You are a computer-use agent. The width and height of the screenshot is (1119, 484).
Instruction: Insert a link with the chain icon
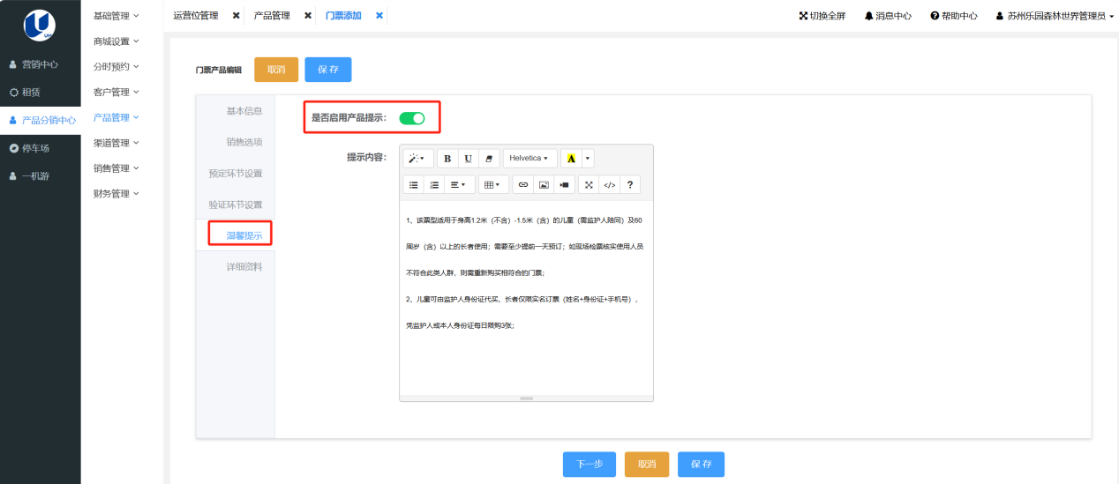(x=523, y=185)
